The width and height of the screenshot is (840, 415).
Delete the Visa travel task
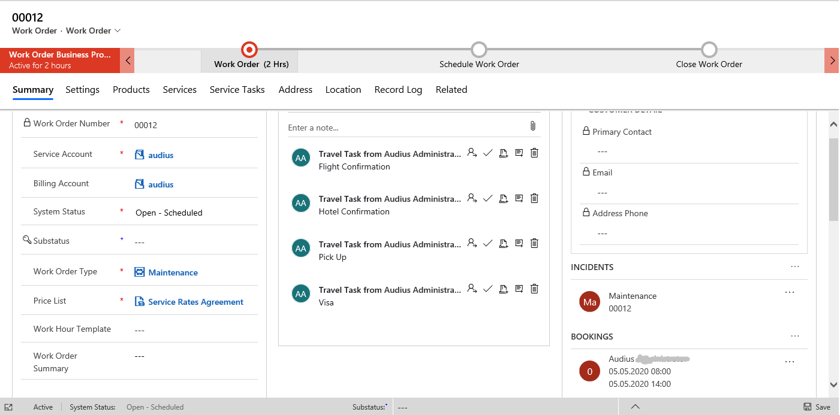click(x=534, y=289)
